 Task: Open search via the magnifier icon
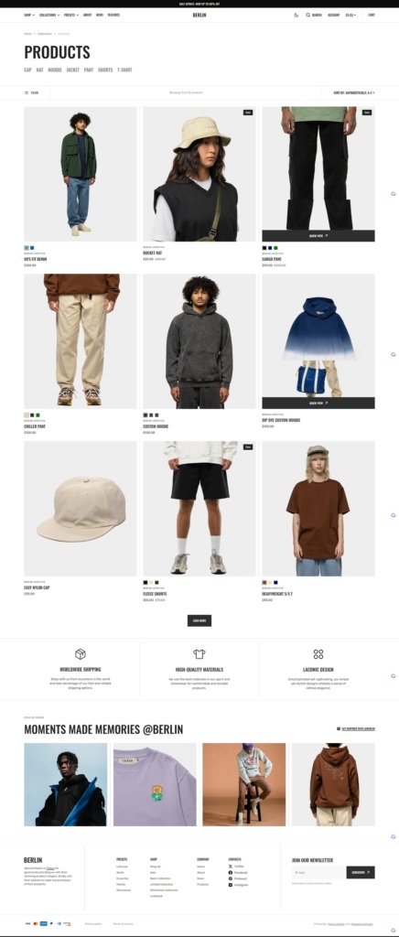coord(308,15)
